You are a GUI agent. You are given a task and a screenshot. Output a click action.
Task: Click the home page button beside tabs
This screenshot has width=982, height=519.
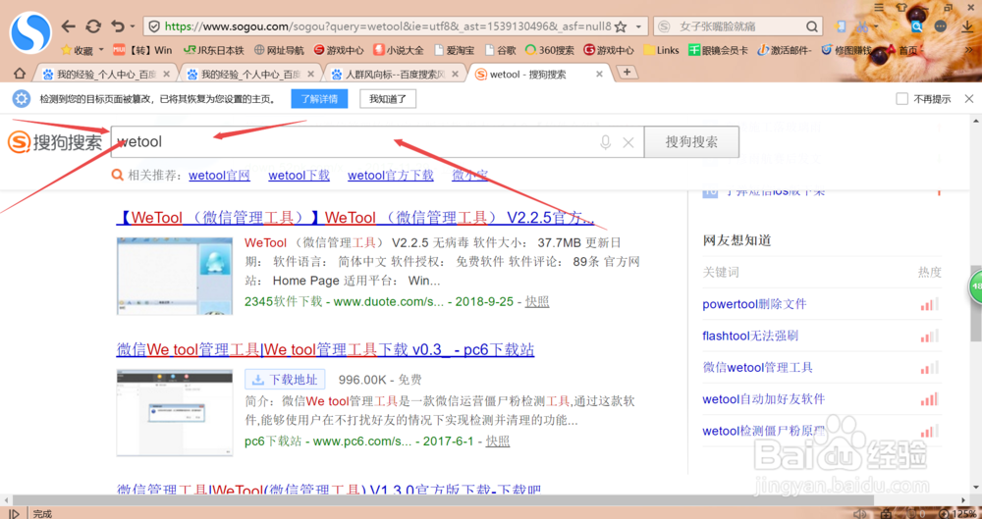coord(20,74)
